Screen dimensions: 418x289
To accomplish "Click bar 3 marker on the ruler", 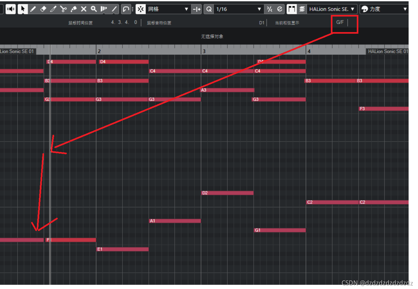I will point(204,51).
